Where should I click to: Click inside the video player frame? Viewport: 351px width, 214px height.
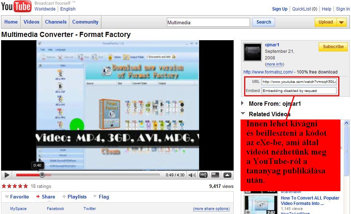(x=117, y=105)
